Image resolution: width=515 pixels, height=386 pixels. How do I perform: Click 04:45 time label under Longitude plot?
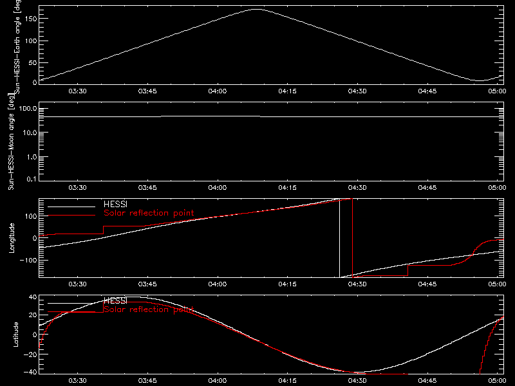[427, 284]
